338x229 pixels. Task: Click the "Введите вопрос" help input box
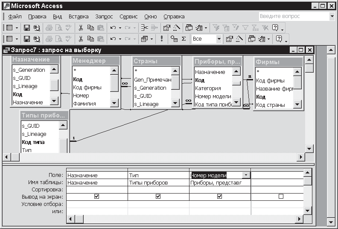[294, 16]
